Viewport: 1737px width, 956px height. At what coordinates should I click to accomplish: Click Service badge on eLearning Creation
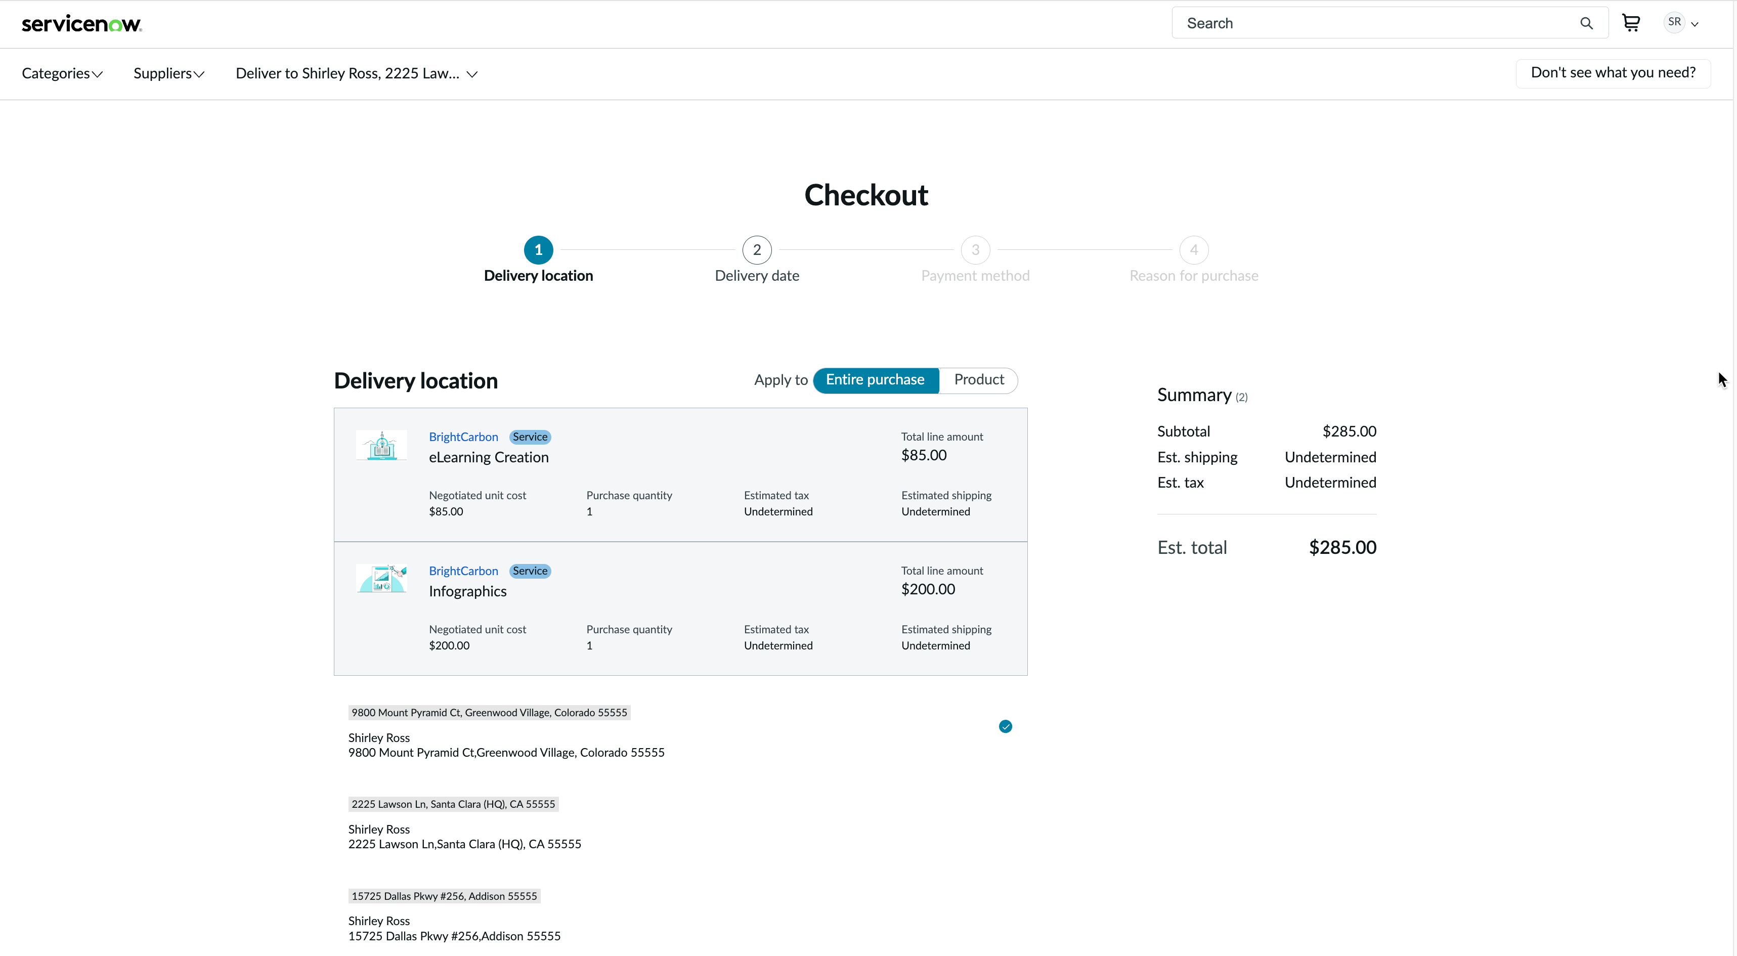[x=530, y=437]
